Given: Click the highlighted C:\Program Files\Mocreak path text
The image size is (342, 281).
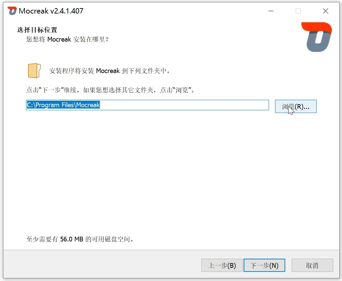Looking at the screenshot, I should pyautogui.click(x=63, y=105).
